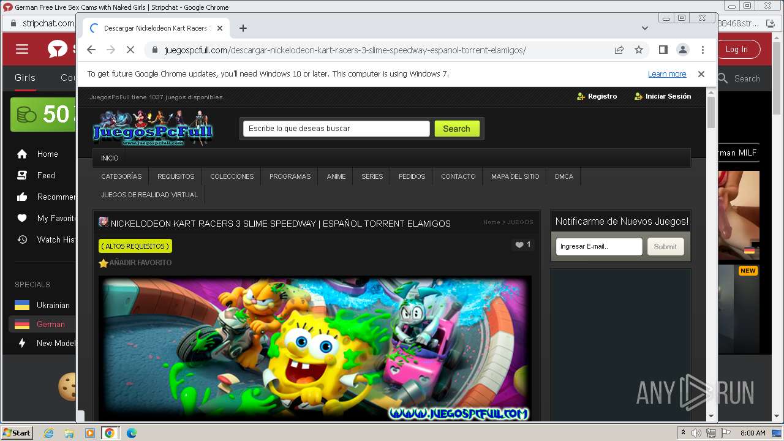Click the Nickelodeon Kart Racers cover image

point(315,348)
